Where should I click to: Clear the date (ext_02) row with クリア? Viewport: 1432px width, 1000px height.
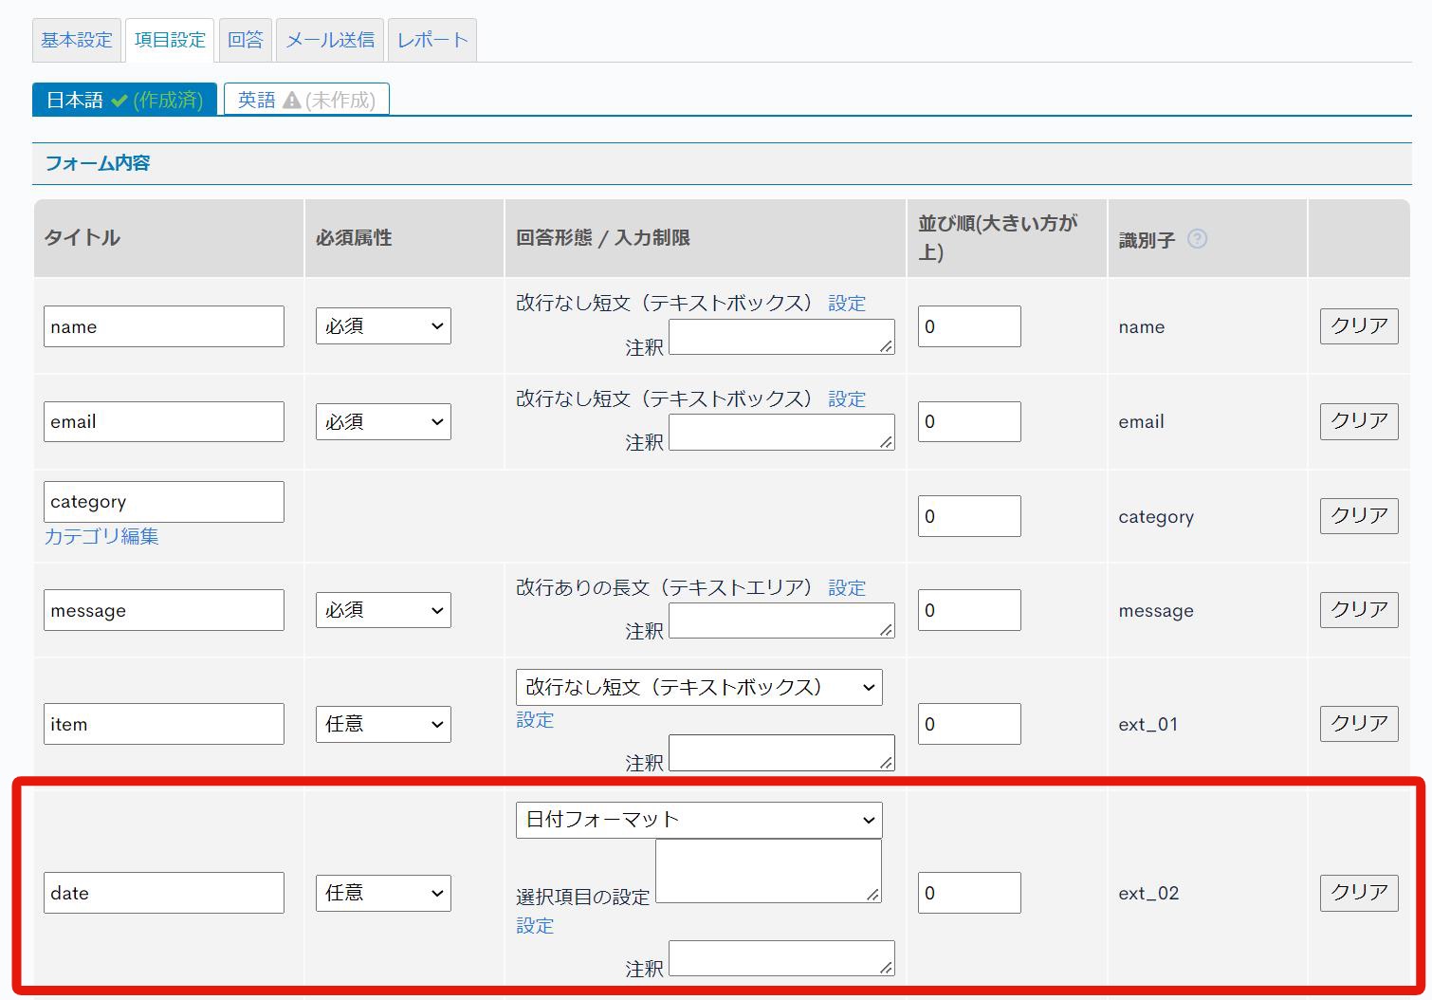click(x=1359, y=893)
